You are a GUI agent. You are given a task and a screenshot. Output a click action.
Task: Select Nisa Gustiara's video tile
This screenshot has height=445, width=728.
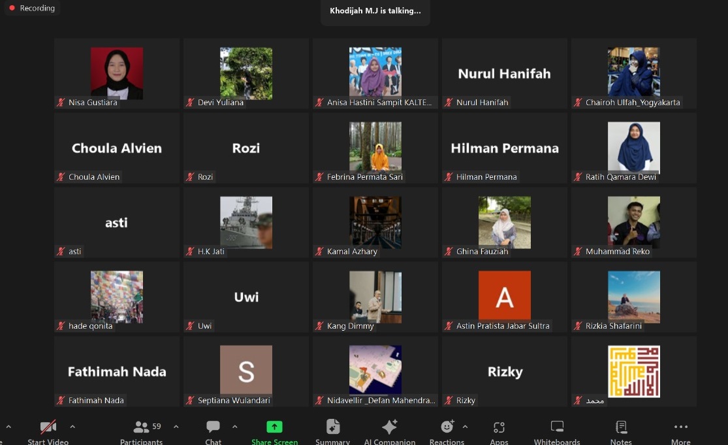point(117,73)
